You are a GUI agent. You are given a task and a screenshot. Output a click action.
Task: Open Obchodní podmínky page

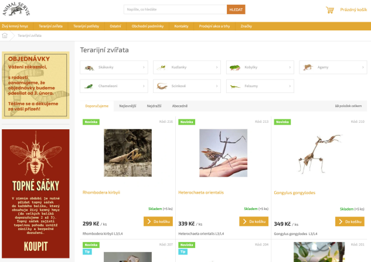[148, 26]
